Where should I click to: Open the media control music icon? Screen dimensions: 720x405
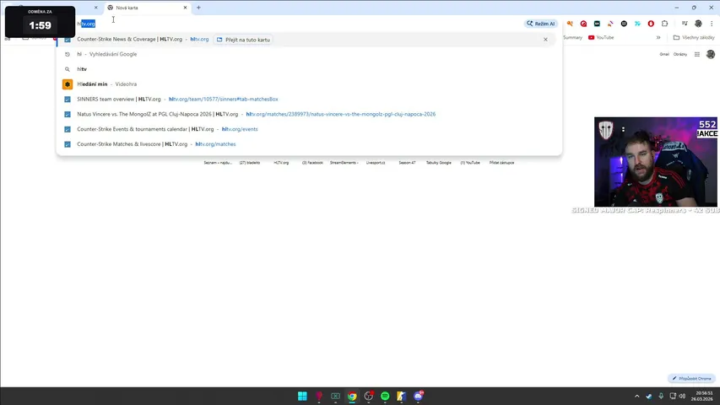pos(685,24)
